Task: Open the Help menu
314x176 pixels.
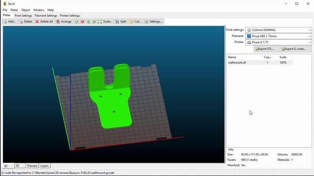Action: tap(51, 10)
